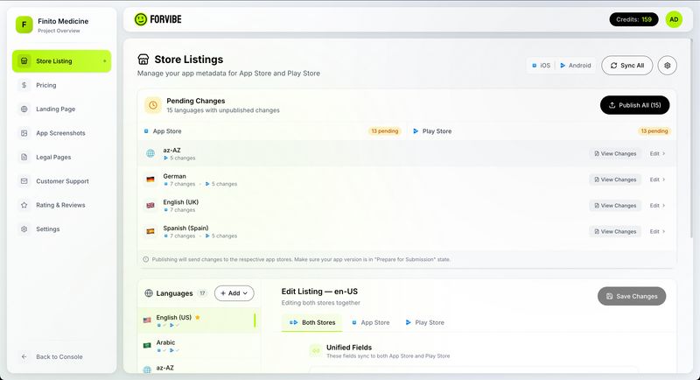Click the English (UK) flag icon

[150, 206]
